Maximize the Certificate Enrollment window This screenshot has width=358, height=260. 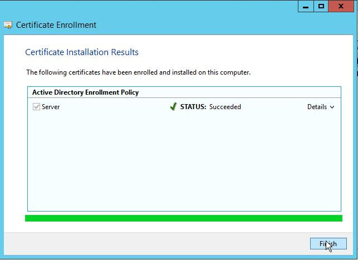tap(321, 6)
